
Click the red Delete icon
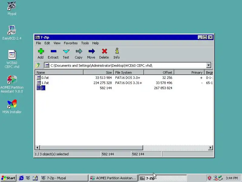[104, 51]
